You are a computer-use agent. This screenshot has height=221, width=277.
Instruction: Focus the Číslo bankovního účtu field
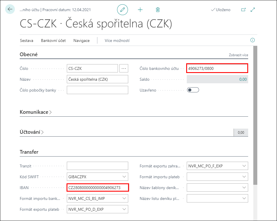coord(217,68)
